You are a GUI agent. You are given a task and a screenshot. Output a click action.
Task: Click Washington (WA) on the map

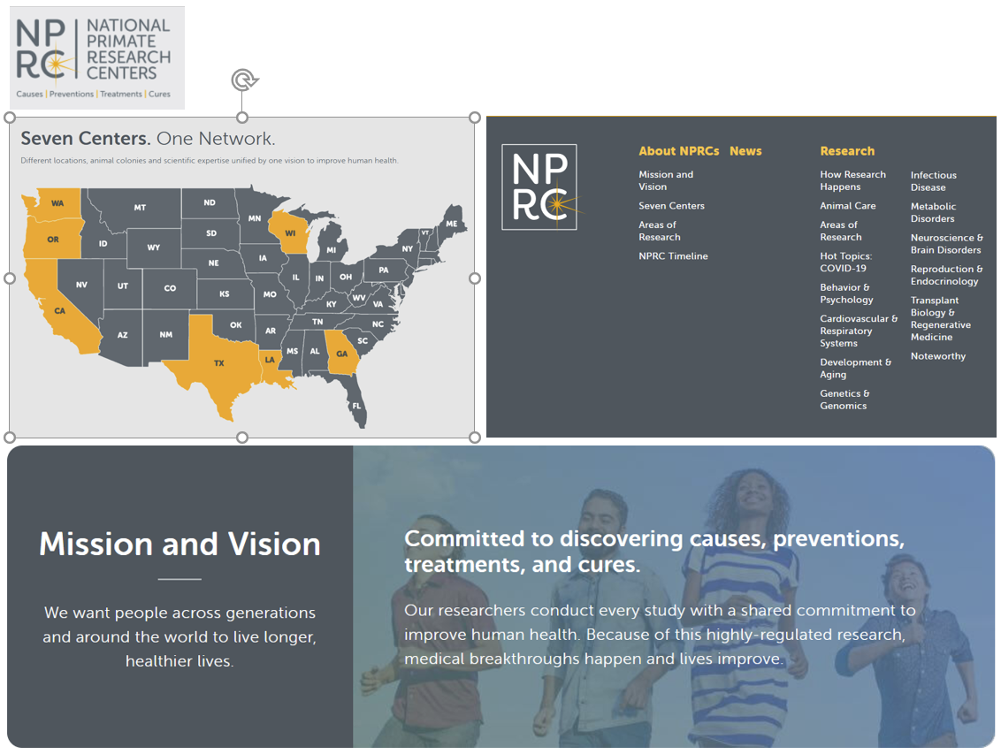(57, 203)
